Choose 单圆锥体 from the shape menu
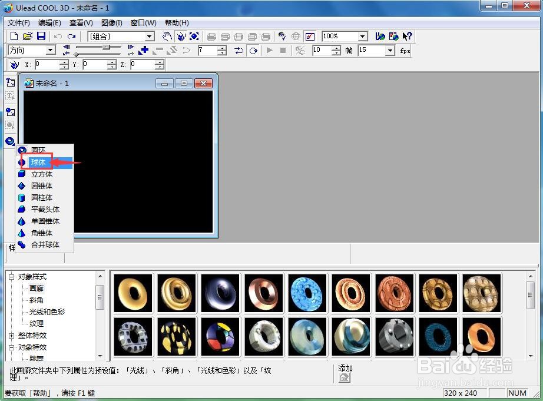Viewport: 543px width, 401px height. 45,221
